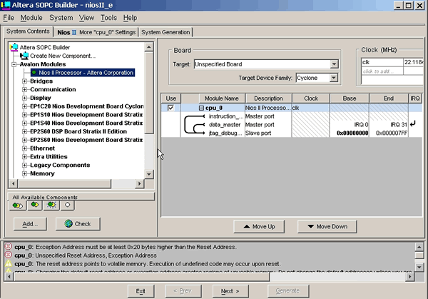Click the Altera SOPC Builder root tree icon
The width and height of the screenshot is (428, 299).
[14, 47]
